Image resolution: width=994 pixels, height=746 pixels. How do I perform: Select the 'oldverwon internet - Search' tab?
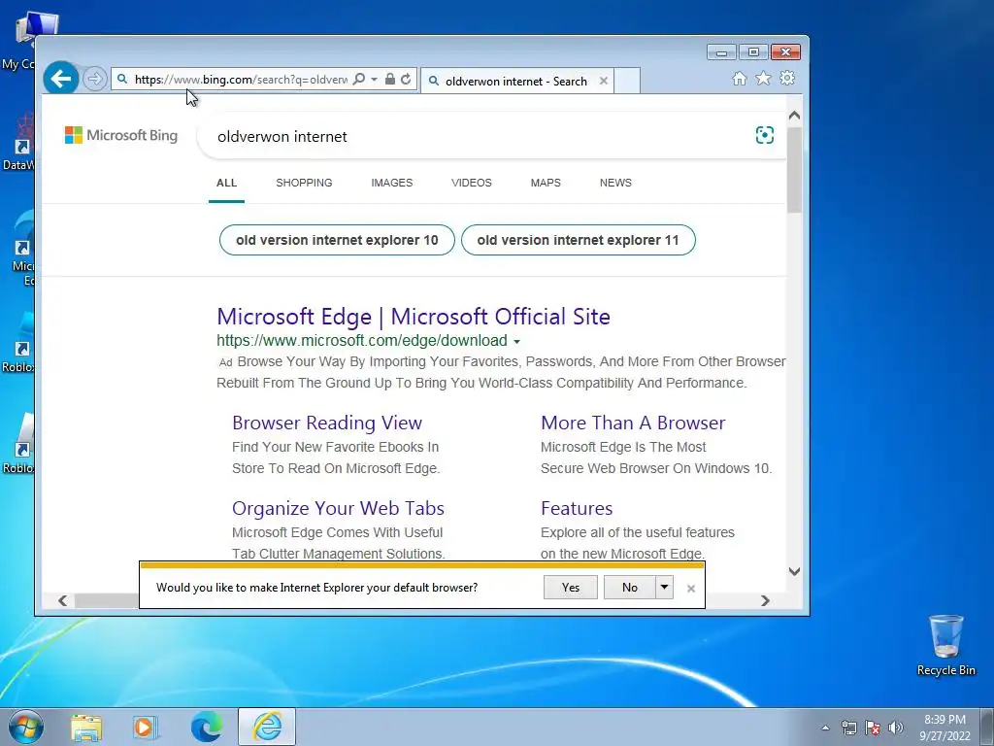[515, 82]
